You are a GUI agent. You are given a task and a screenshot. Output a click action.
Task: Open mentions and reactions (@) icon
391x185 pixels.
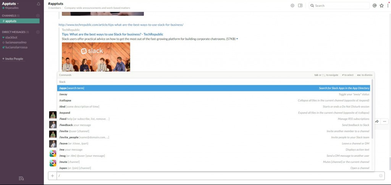(374, 5)
